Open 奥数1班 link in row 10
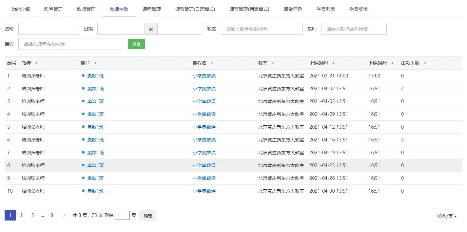This screenshot has width=467, height=232. point(95,191)
